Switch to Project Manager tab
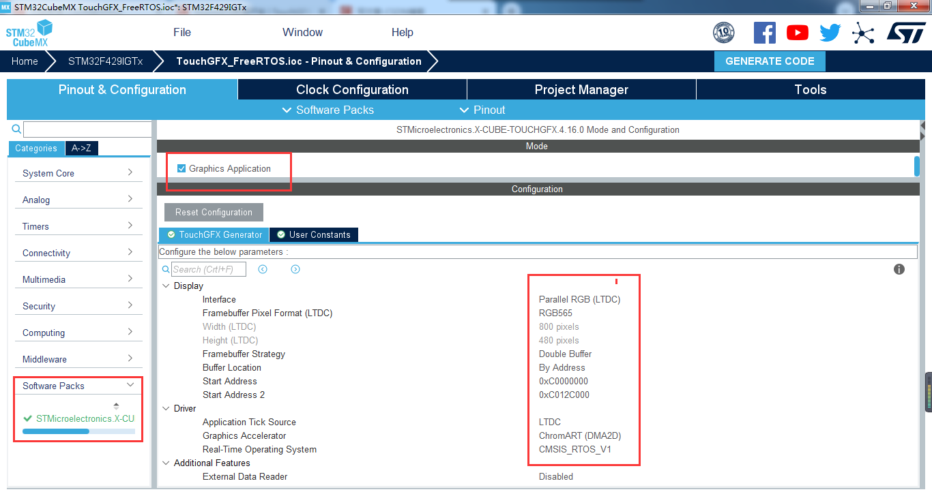This screenshot has height=492, width=932. [581, 89]
